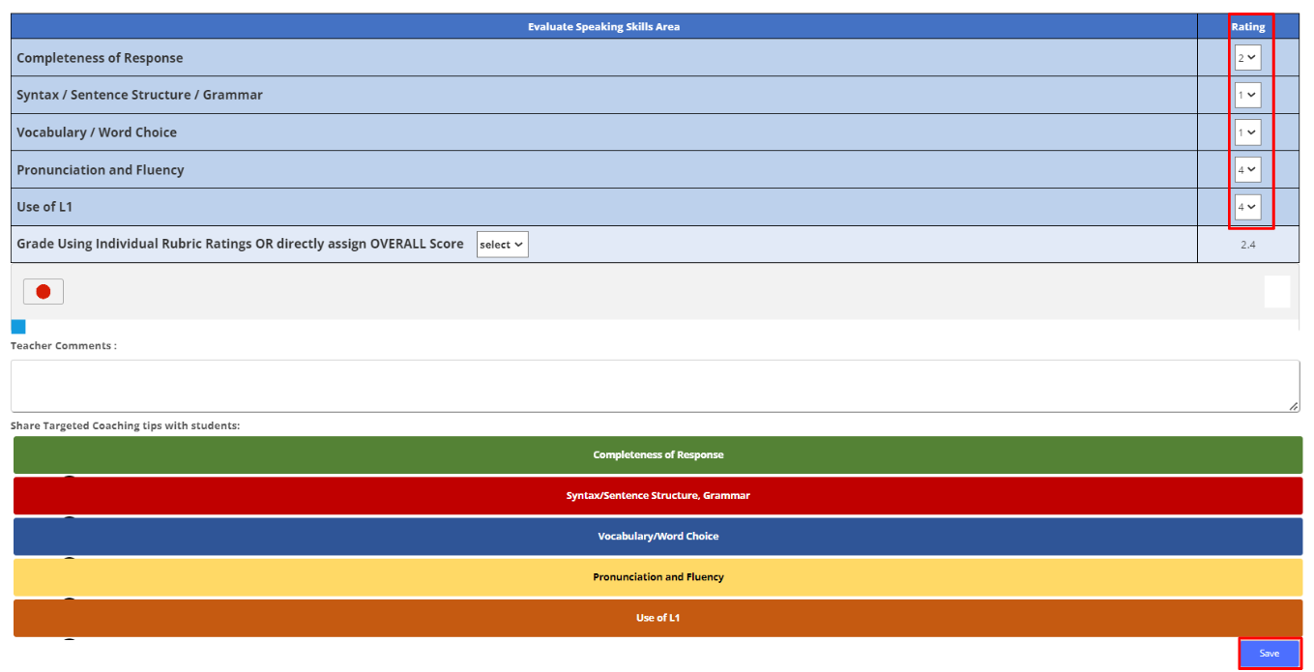This screenshot has width=1314, height=672.
Task: Expand green Completeness of Response coaching tips
Action: [657, 454]
